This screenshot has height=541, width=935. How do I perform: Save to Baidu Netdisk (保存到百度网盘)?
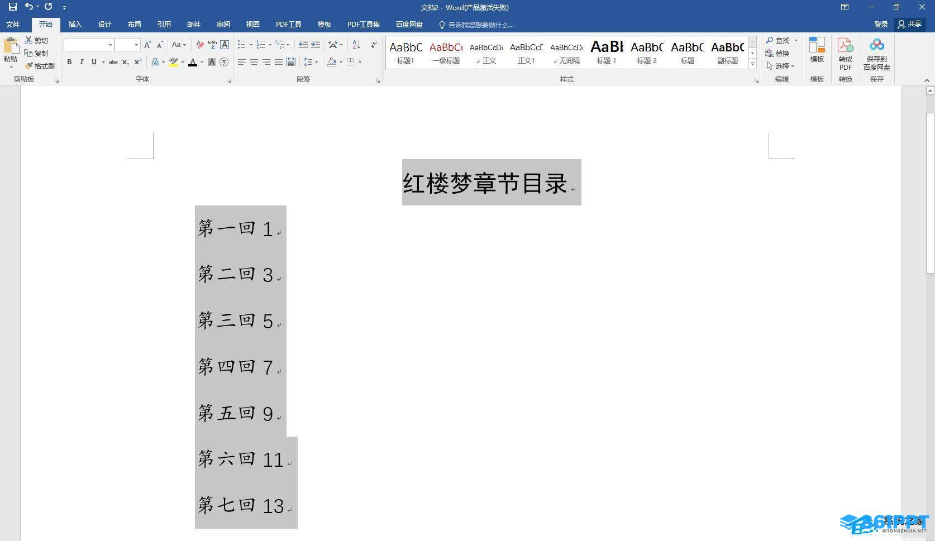[x=876, y=54]
